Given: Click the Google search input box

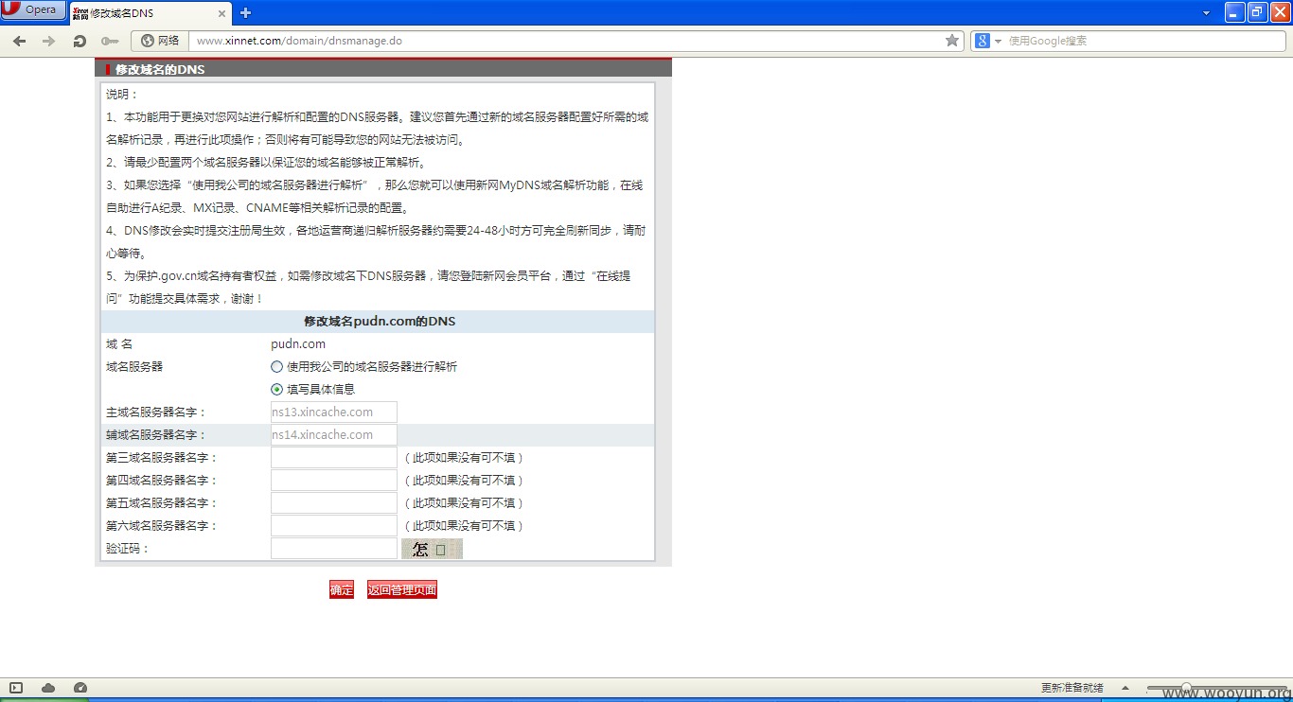Looking at the screenshot, I should (1143, 41).
